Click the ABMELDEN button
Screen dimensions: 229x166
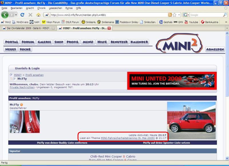(215, 49)
